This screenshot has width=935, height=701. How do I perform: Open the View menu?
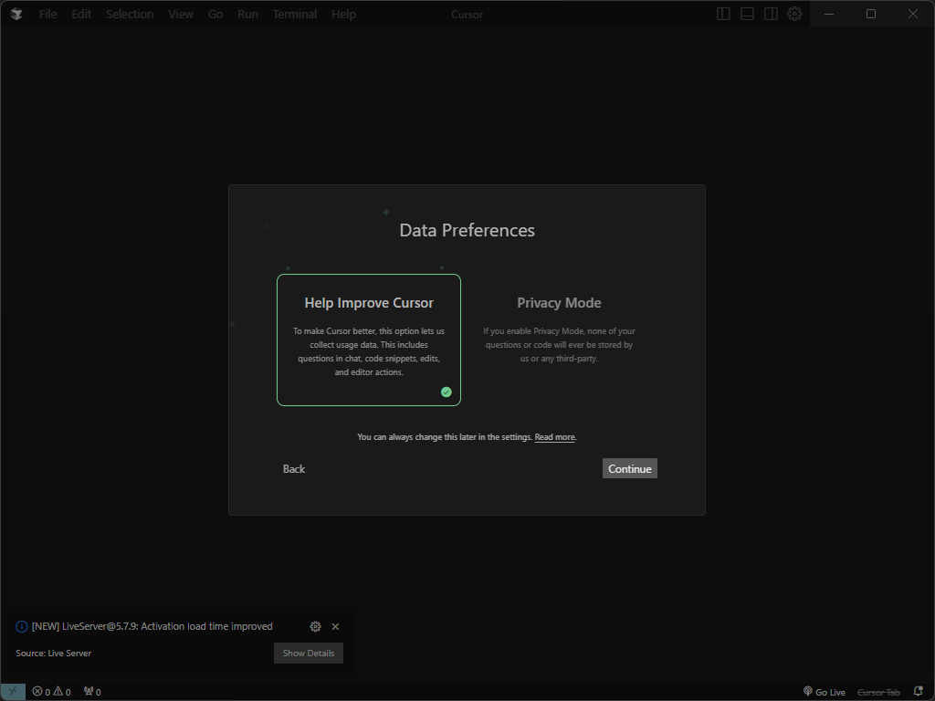coord(181,14)
